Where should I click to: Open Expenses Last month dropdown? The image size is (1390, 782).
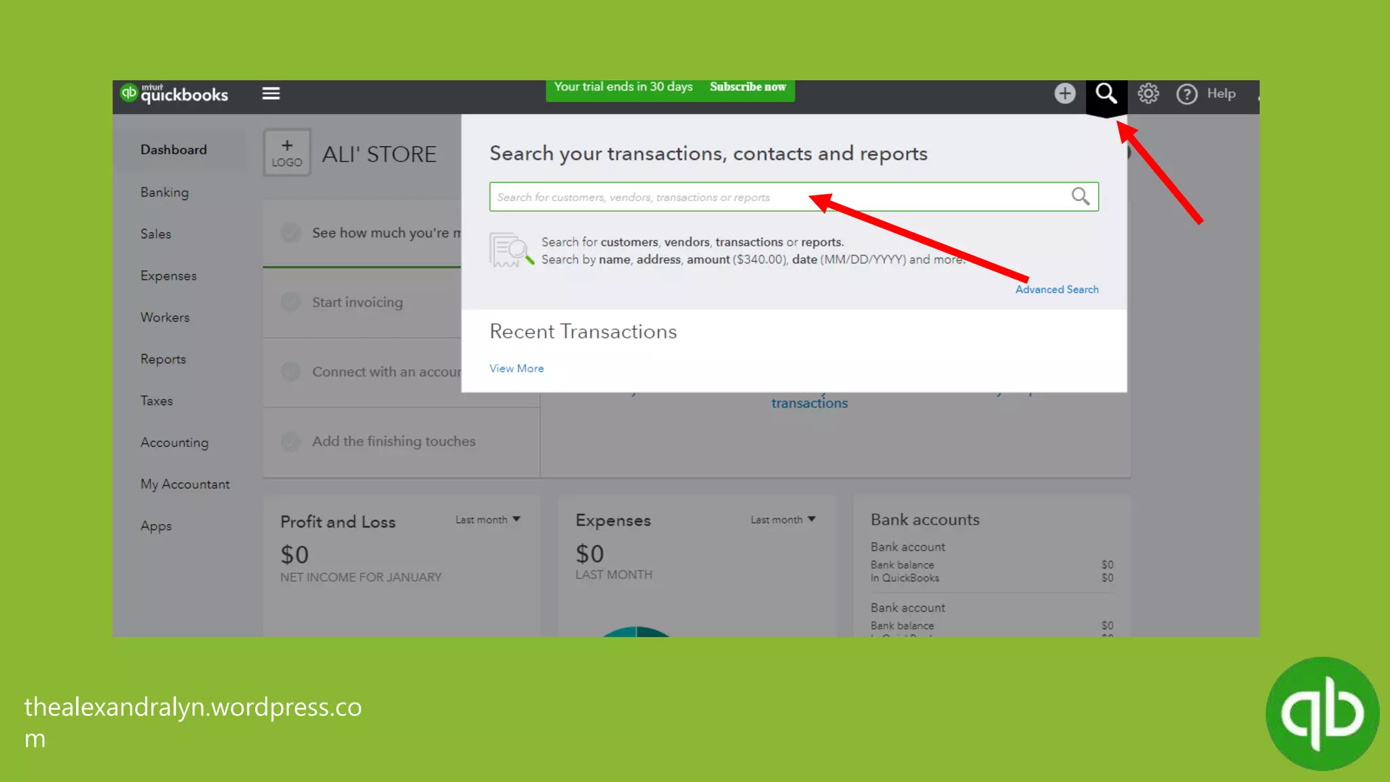(783, 520)
